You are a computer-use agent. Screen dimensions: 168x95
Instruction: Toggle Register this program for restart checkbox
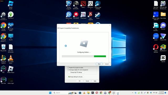(68, 68)
